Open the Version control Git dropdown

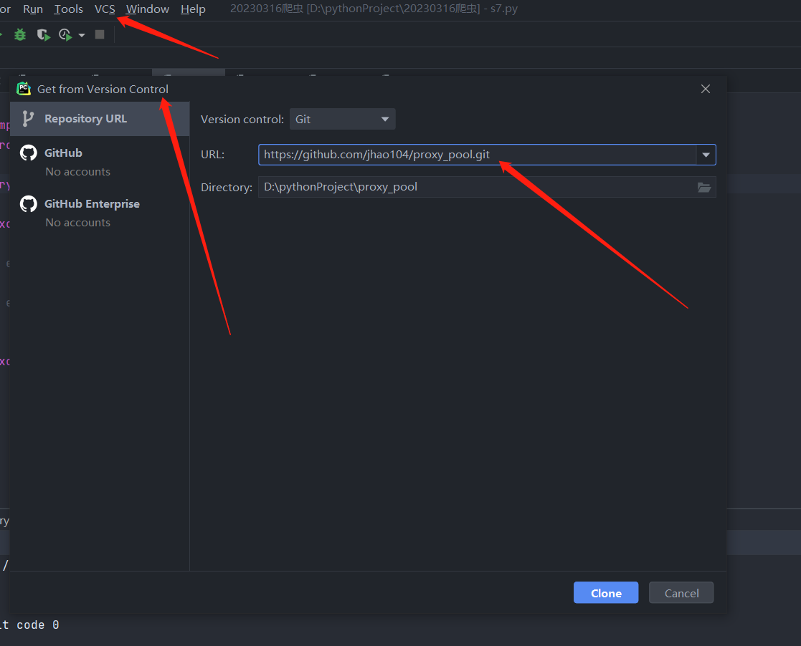pos(342,119)
